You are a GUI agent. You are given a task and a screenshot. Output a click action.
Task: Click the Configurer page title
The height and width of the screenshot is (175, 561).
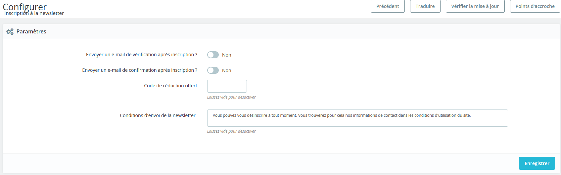24,6
